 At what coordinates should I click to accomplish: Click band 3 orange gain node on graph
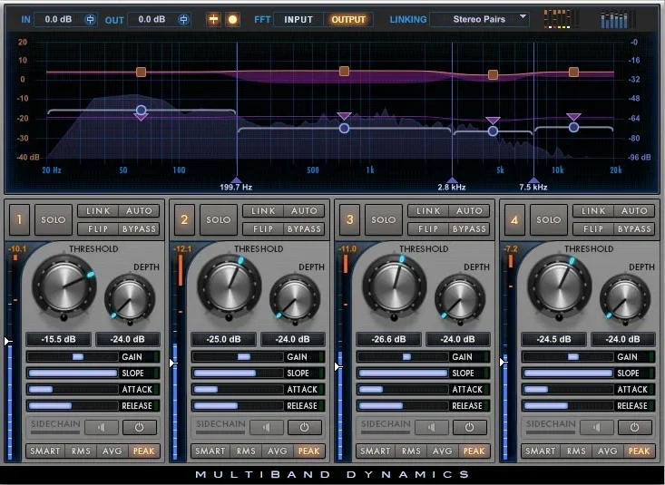[493, 75]
